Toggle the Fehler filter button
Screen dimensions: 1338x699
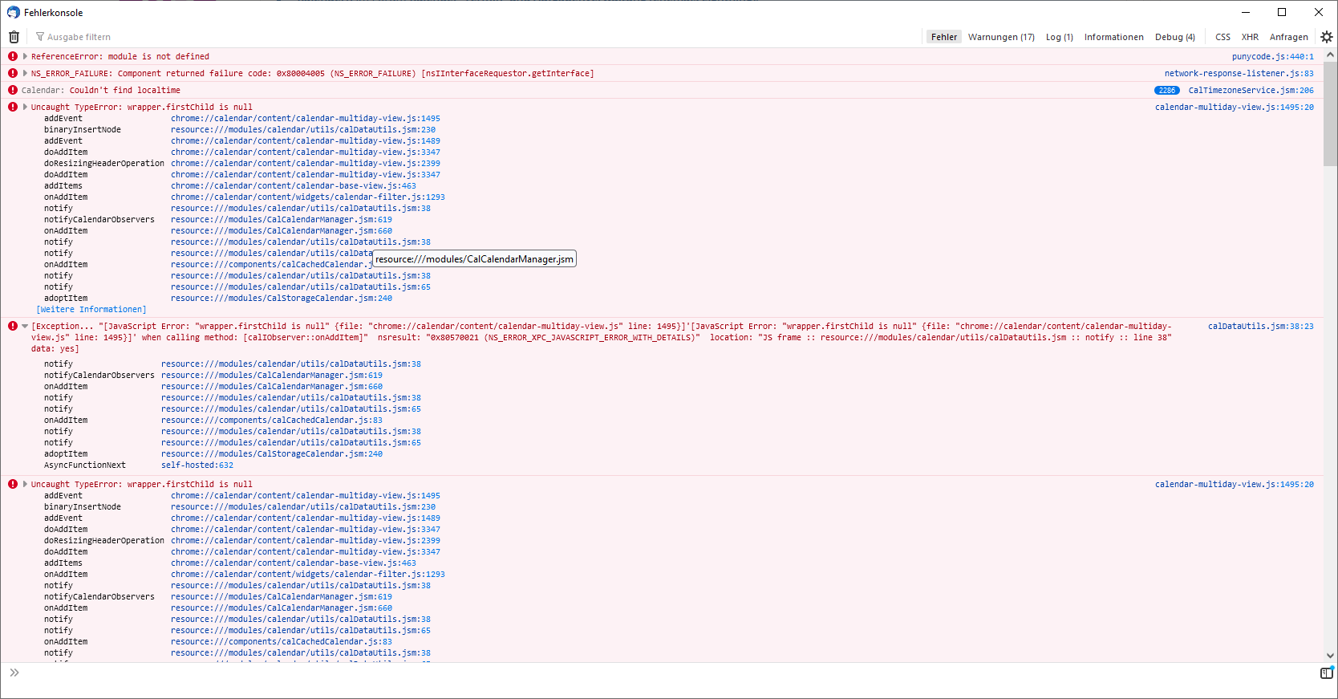click(943, 37)
